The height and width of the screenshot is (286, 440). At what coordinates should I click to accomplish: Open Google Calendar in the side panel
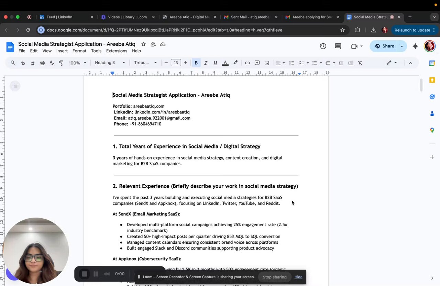click(x=432, y=63)
